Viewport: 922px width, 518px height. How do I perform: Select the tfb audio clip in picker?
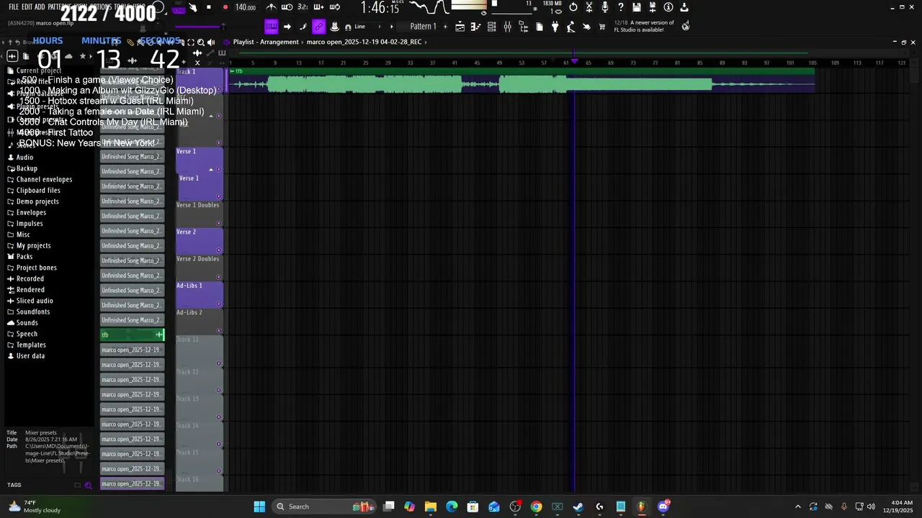tap(132, 335)
